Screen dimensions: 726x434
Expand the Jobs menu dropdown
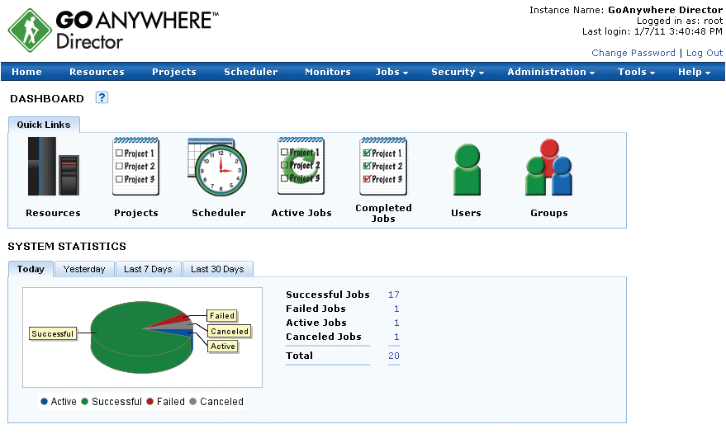click(x=391, y=72)
